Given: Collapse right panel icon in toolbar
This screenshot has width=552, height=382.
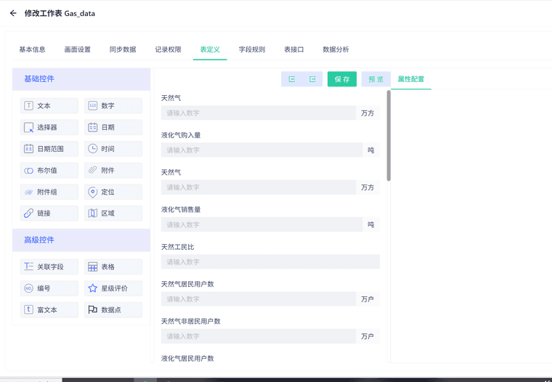Looking at the screenshot, I should click(312, 79).
